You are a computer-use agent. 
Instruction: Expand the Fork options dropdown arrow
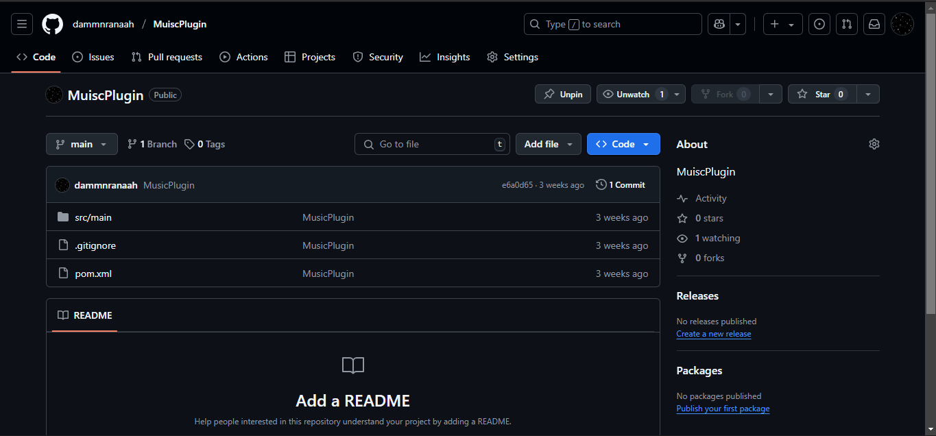coord(771,94)
